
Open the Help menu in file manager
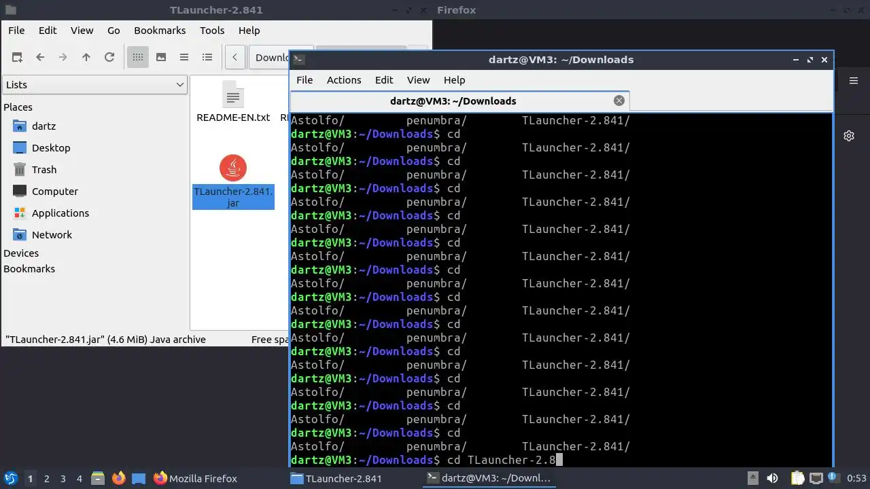pyautogui.click(x=249, y=31)
